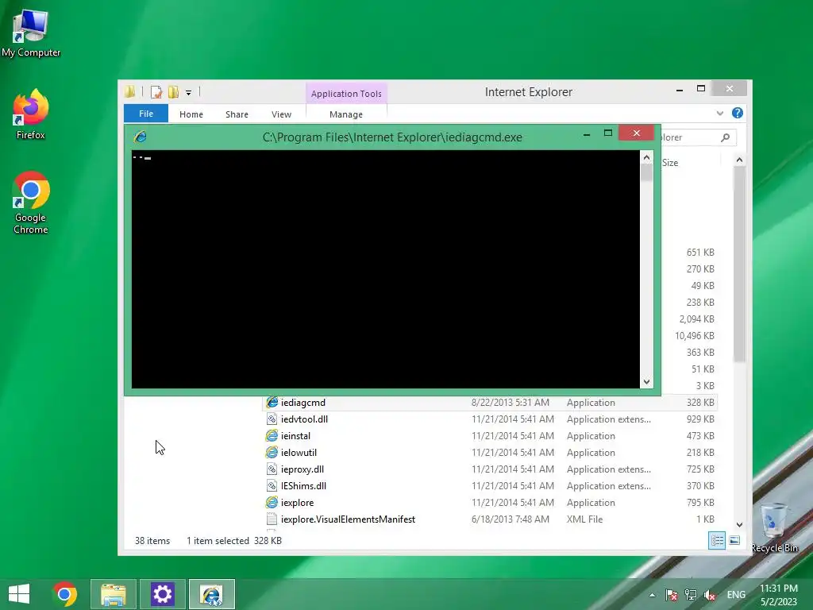Expand the quick access toolbar dropdown
Screen dimensions: 813x610
pyautogui.click(x=189, y=93)
